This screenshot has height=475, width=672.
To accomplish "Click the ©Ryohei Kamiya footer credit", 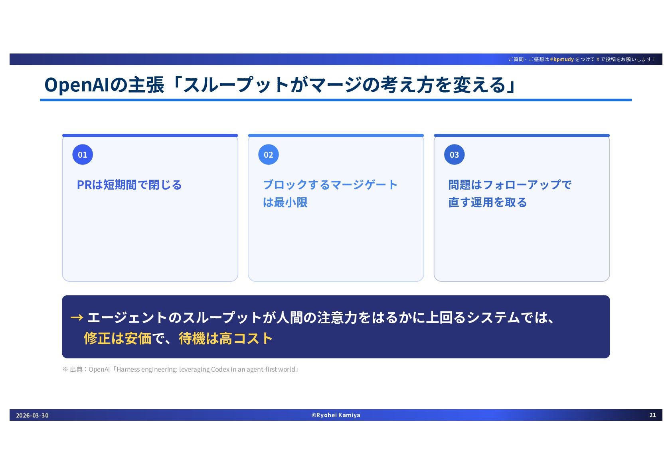I will click(336, 415).
